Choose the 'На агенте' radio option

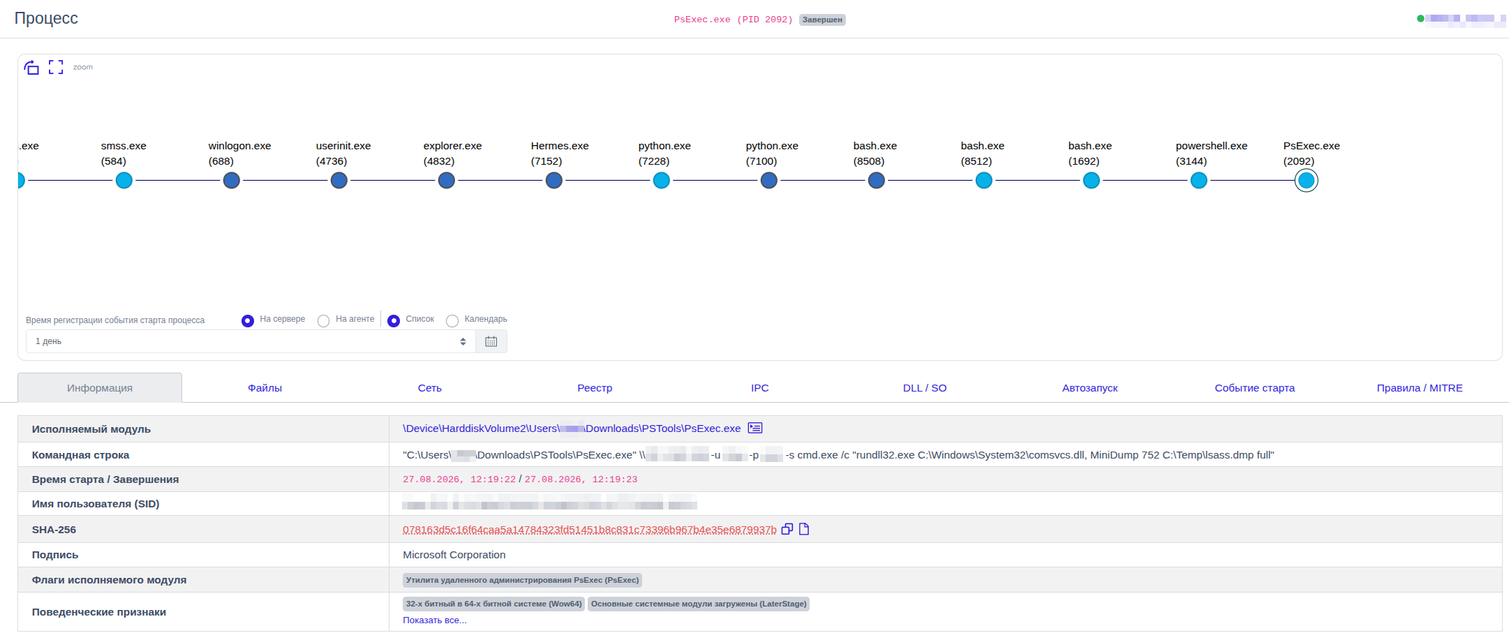tap(323, 321)
